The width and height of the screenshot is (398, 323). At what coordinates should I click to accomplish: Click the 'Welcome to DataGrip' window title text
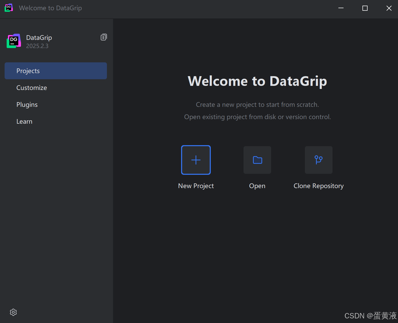[50, 8]
